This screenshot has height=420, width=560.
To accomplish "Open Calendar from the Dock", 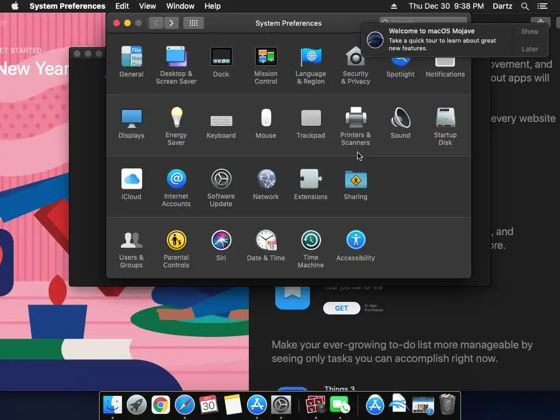I will click(x=208, y=405).
